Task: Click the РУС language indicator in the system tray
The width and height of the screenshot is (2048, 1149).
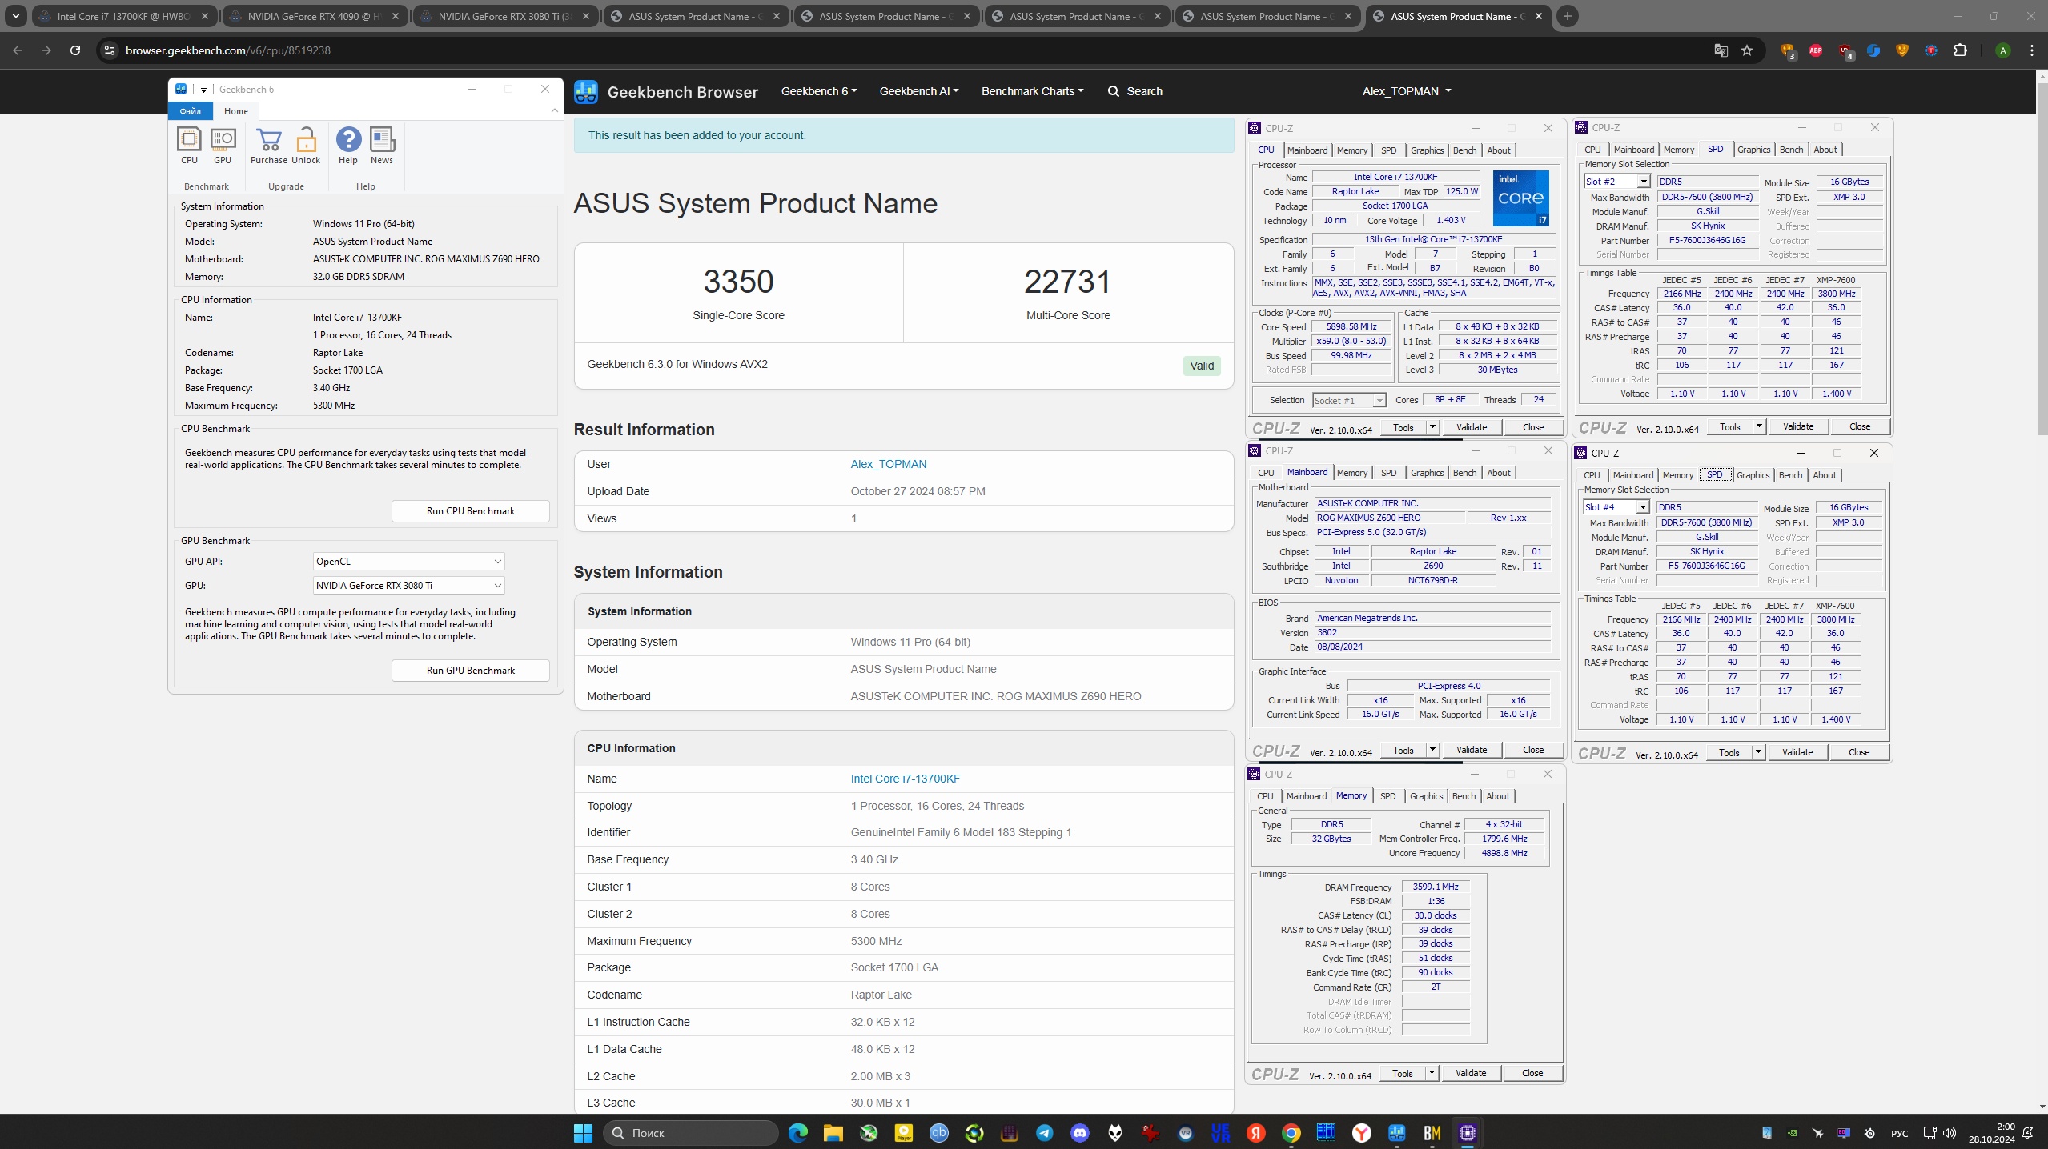Action: pyautogui.click(x=1899, y=1133)
